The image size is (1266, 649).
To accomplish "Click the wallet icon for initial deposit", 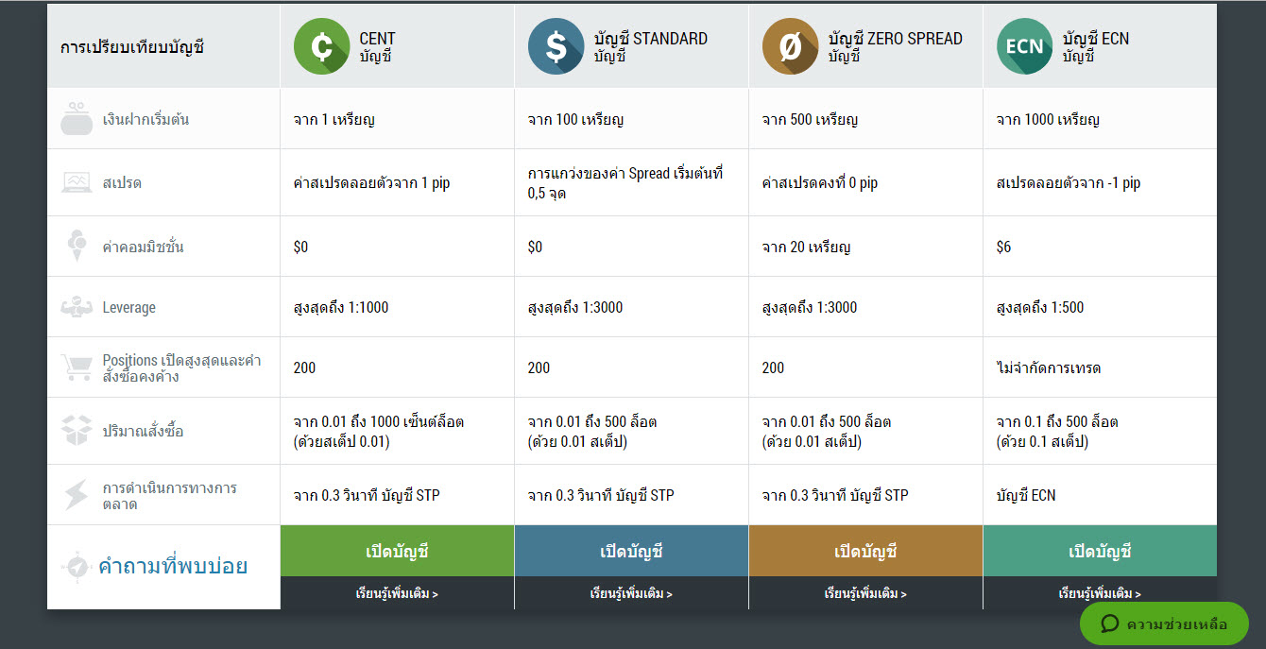I will pyautogui.click(x=77, y=120).
